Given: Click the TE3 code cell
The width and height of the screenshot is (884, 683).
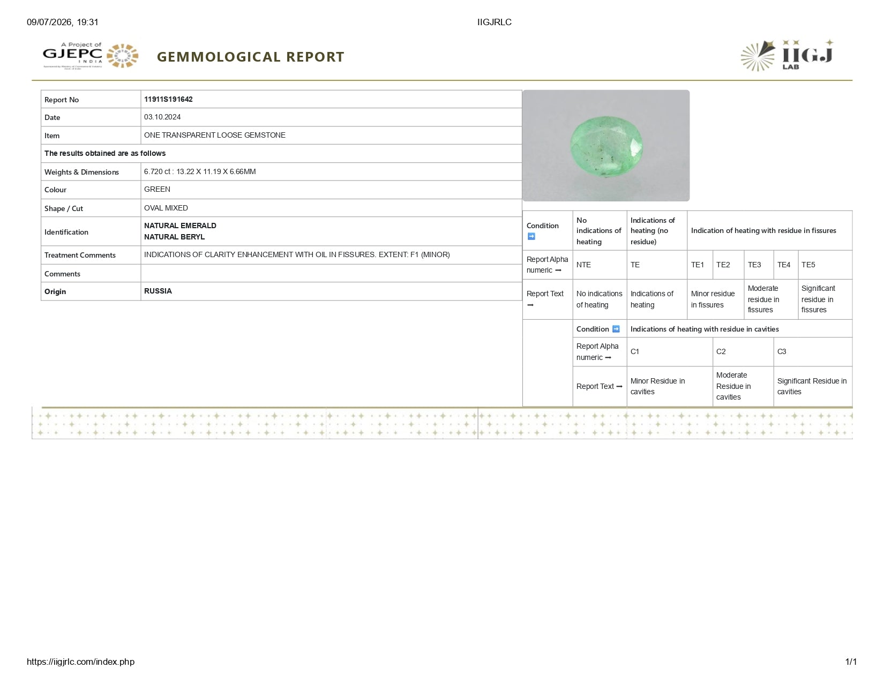Looking at the screenshot, I should (x=759, y=265).
